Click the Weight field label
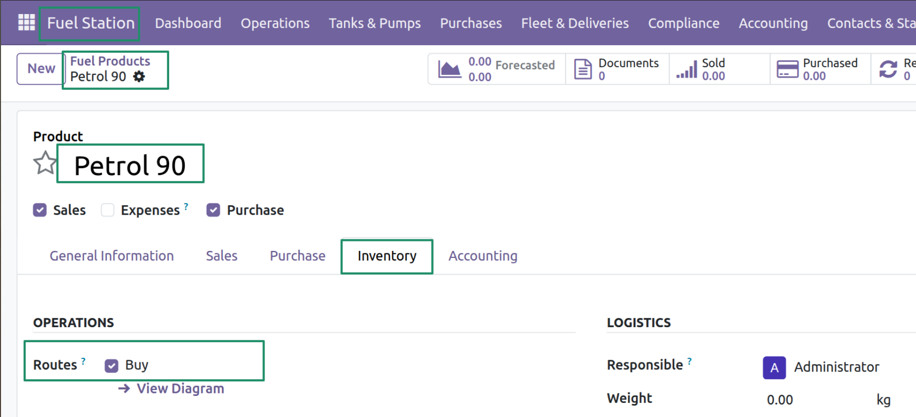The image size is (916, 417). 629,398
